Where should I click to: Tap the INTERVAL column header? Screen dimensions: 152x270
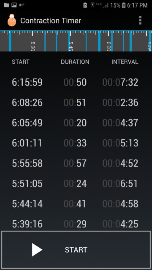(x=125, y=62)
